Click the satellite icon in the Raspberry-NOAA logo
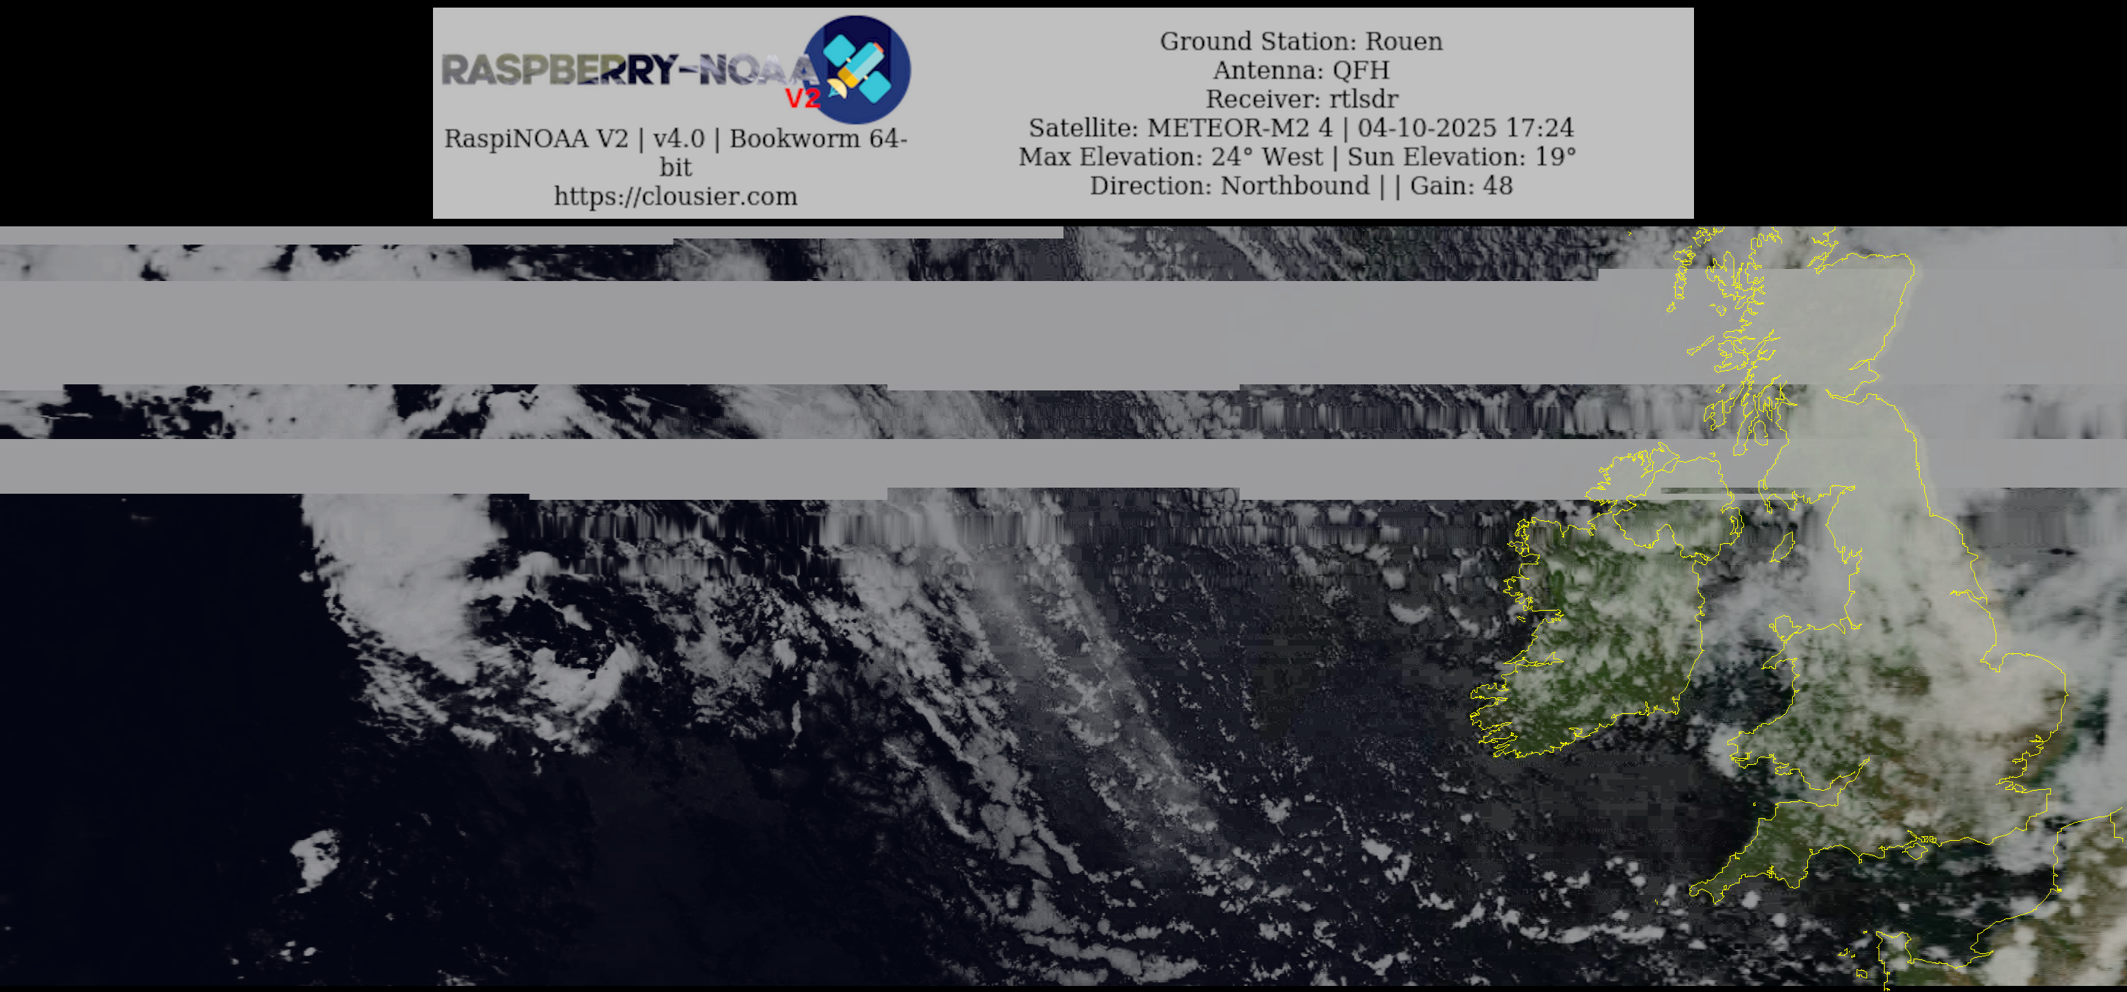 [x=857, y=68]
